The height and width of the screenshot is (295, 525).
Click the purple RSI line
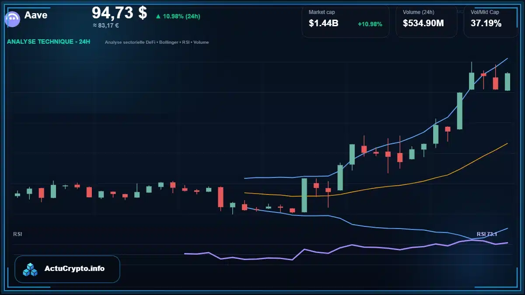tap(346, 248)
